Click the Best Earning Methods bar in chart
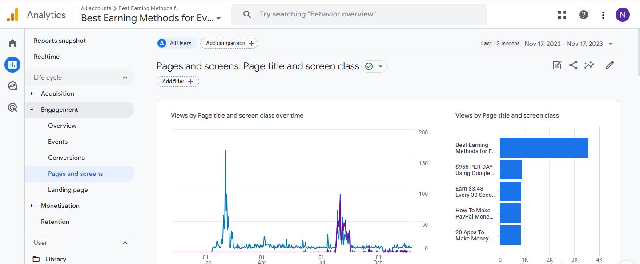Image resolution: width=640 pixels, height=264 pixels. tap(543, 148)
